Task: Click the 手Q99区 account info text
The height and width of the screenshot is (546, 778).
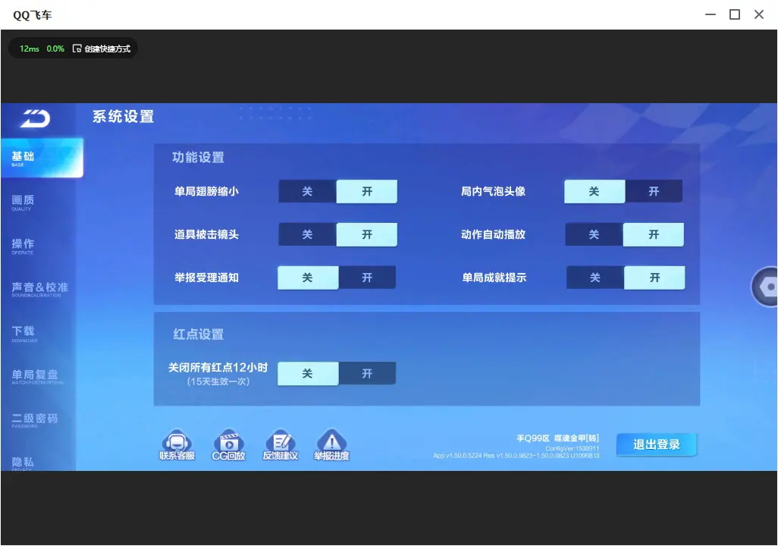Action: 557,438
